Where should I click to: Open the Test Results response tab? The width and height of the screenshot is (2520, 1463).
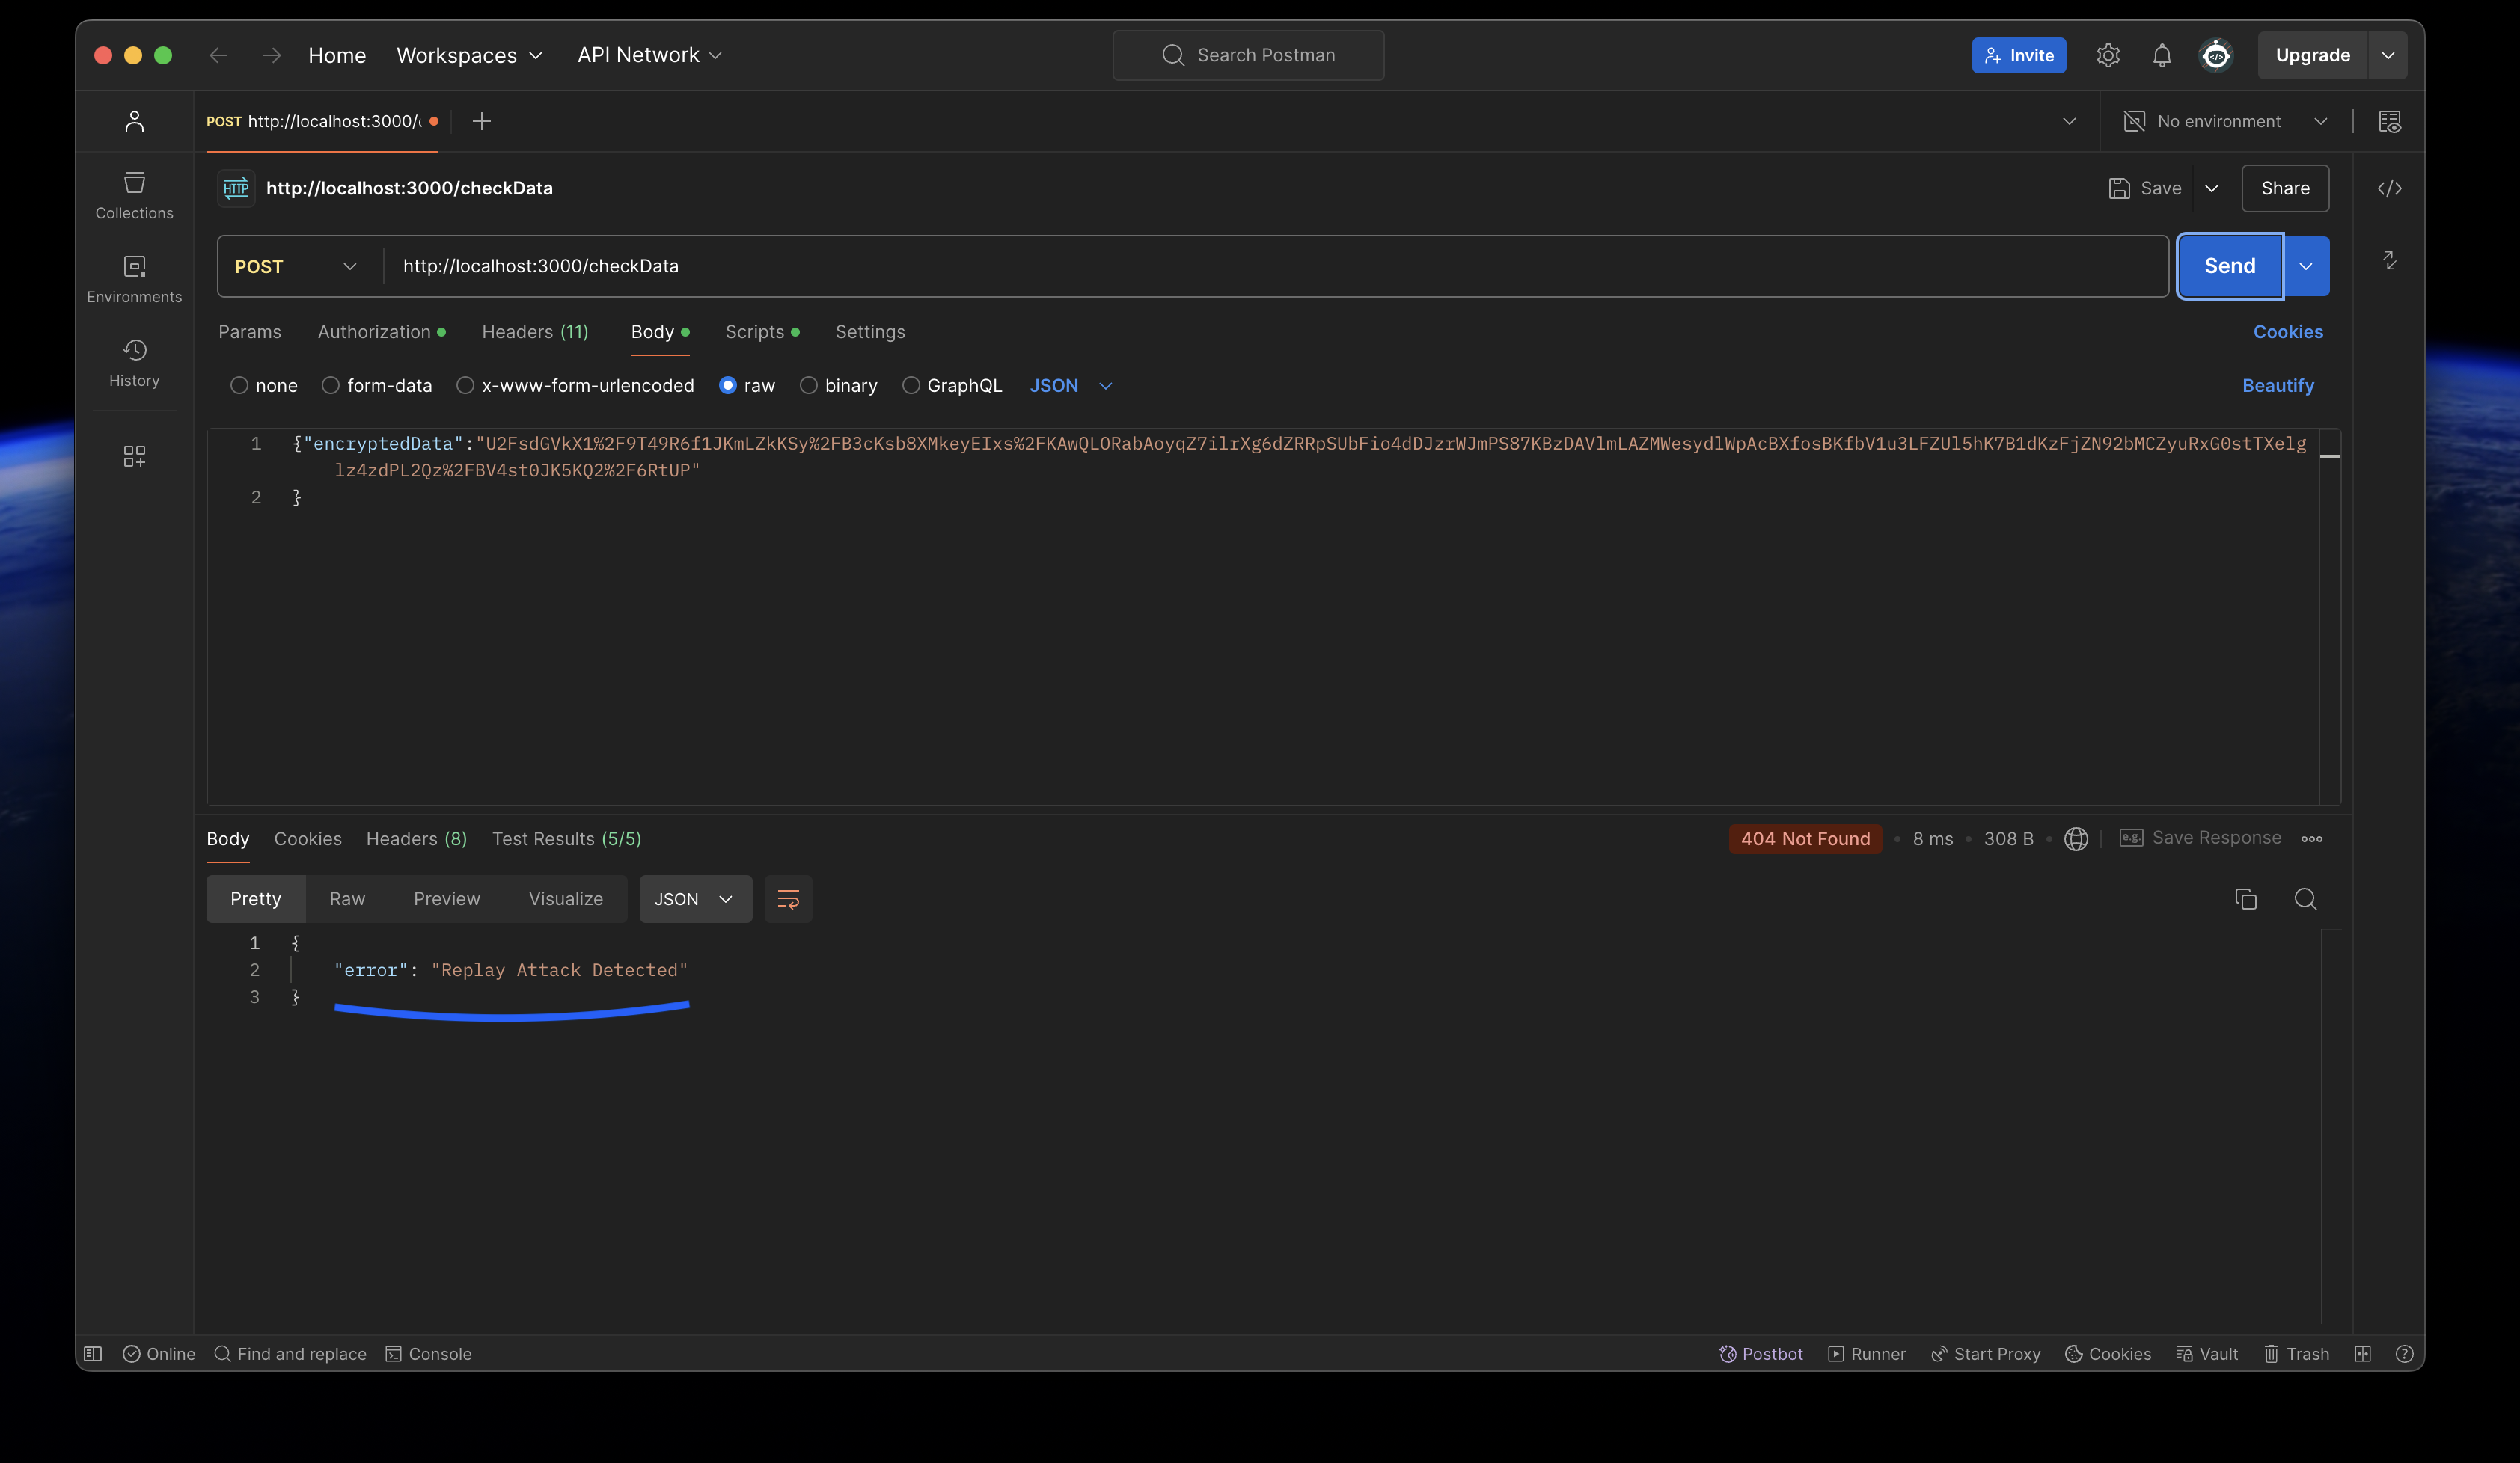(566, 839)
